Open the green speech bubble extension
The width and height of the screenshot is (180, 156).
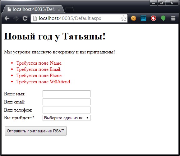(x=163, y=18)
